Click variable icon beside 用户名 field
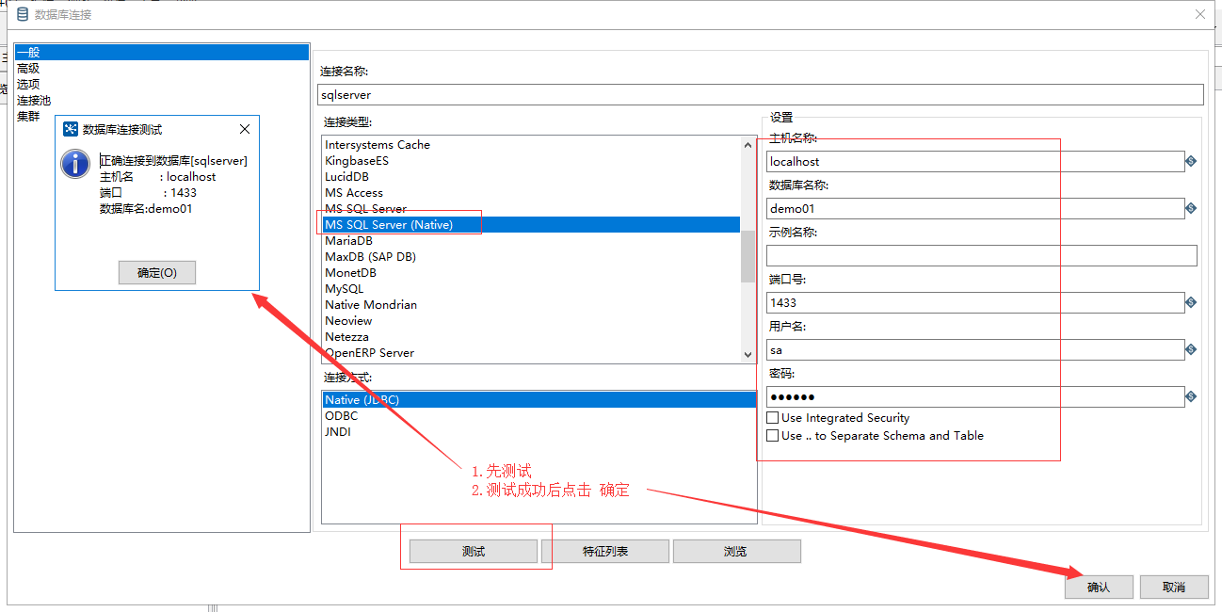The width and height of the screenshot is (1222, 612). (x=1192, y=349)
